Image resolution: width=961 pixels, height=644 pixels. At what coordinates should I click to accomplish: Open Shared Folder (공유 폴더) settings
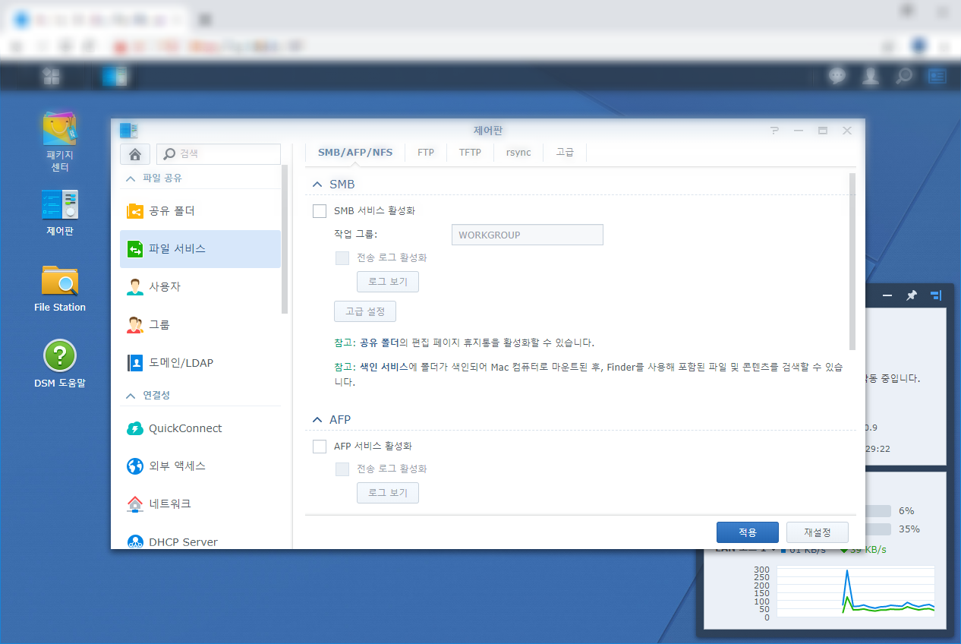[x=200, y=211]
